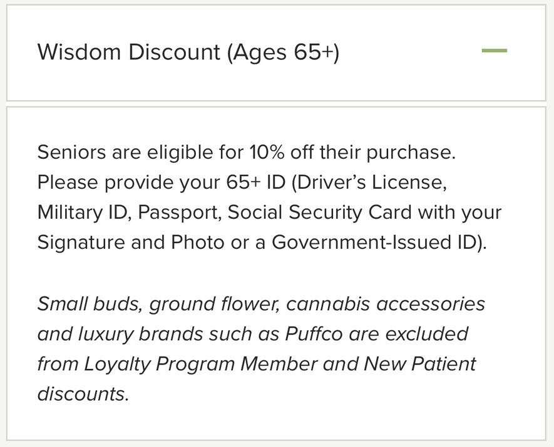Click "Military ID" in the ID list
The image size is (554, 447).
pos(83,212)
